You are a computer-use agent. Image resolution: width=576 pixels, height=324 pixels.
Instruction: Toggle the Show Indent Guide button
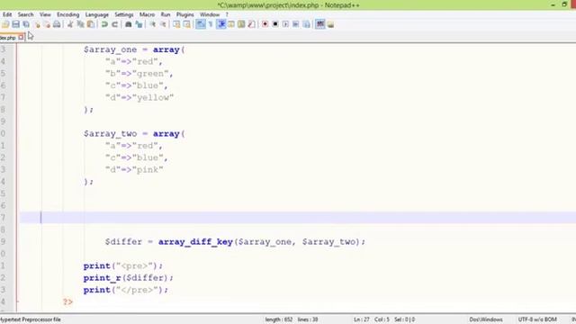point(221,24)
